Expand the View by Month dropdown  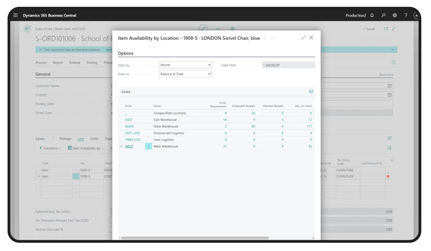[185, 65]
